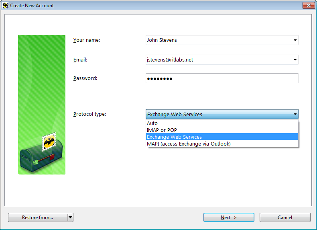Image resolution: width=317 pixels, height=230 pixels.
Task: Select Exchange Web Services in list
Action: click(x=222, y=137)
